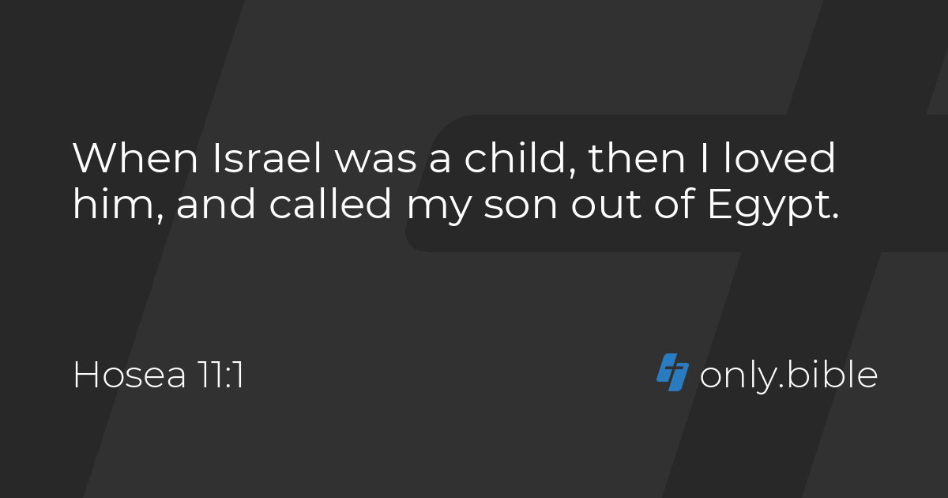Viewport: 948px width, 498px height.
Task: Select the Hosea 11:1 verse reference
Action: [158, 375]
